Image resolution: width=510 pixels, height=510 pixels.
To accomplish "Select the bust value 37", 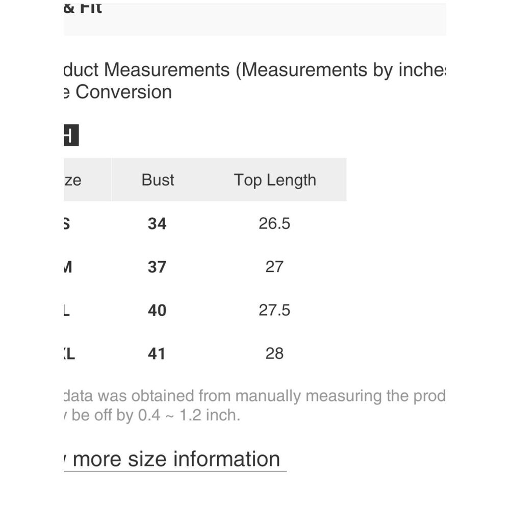I will pyautogui.click(x=157, y=267).
